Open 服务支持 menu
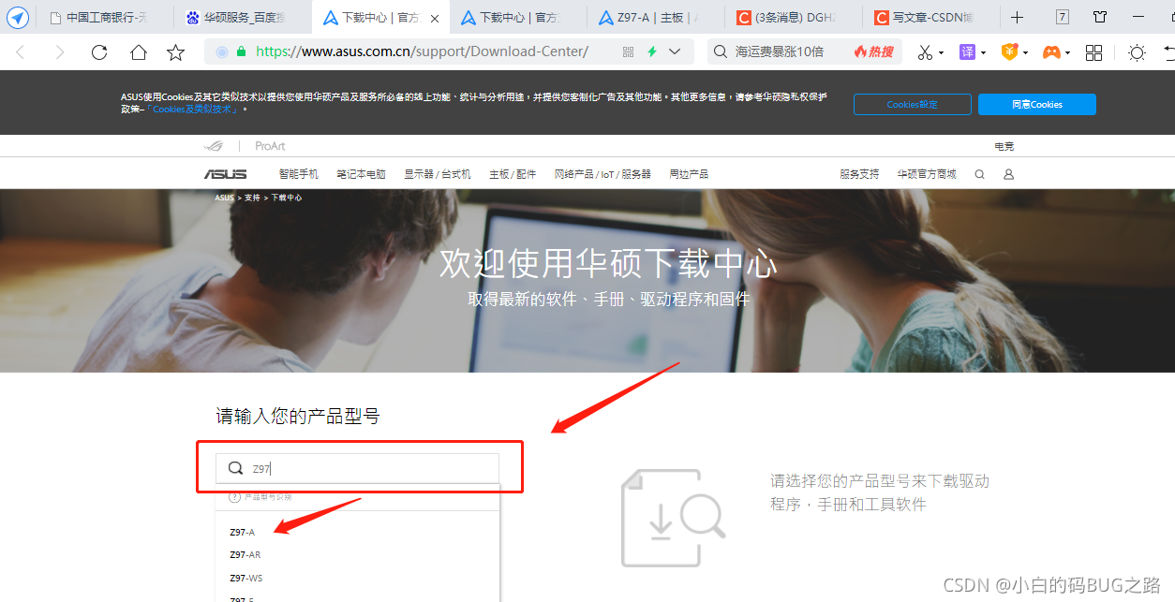 coord(859,174)
